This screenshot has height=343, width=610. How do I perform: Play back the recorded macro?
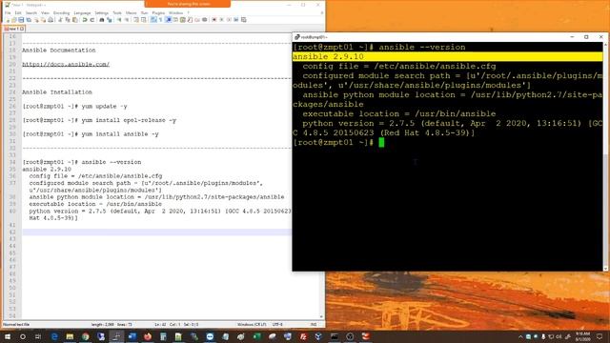pyautogui.click(x=229, y=20)
